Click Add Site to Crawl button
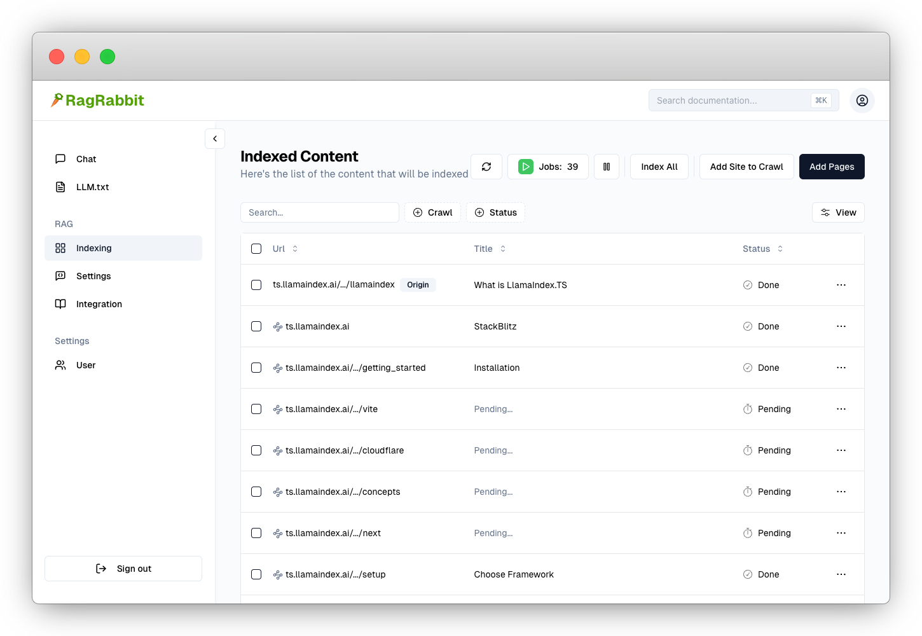Image resolution: width=922 pixels, height=636 pixels. point(747,167)
